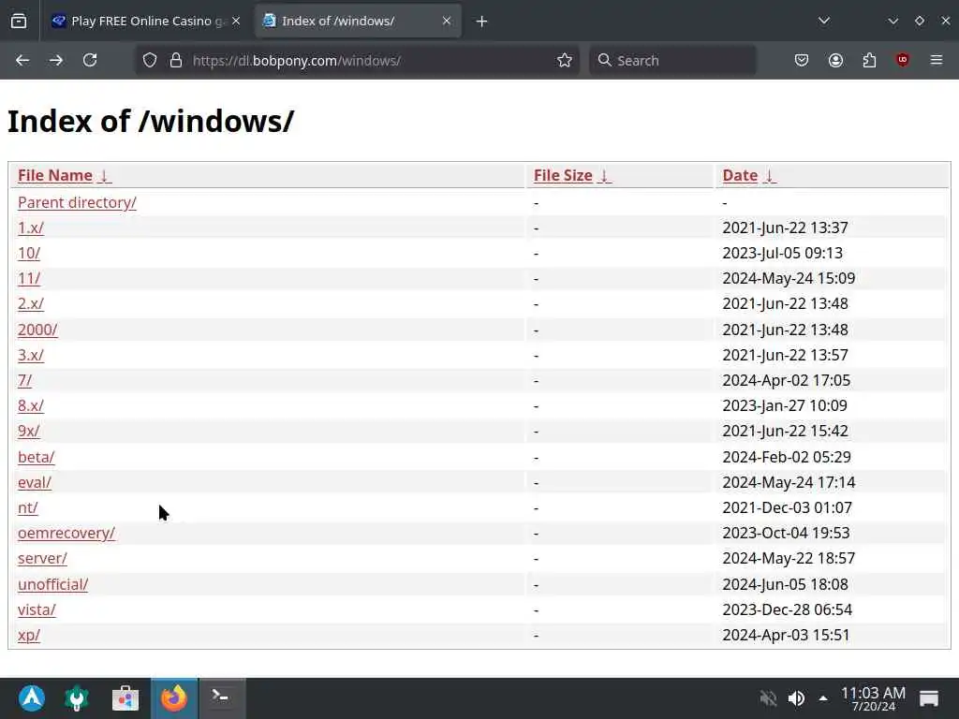Viewport: 959px width, 719px height.
Task: Open the nt/ folder
Action: coord(27,507)
